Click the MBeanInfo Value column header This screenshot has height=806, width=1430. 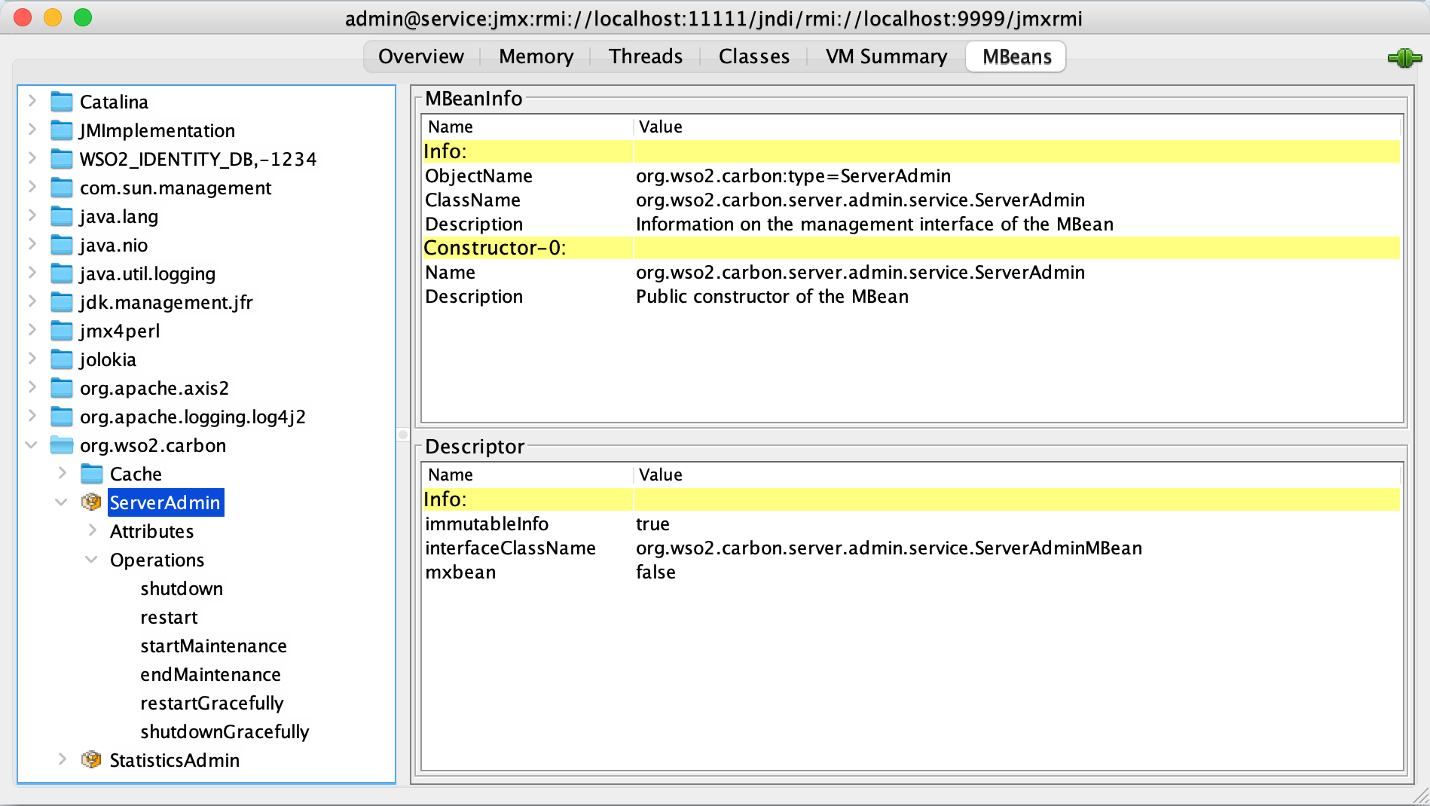1017,127
